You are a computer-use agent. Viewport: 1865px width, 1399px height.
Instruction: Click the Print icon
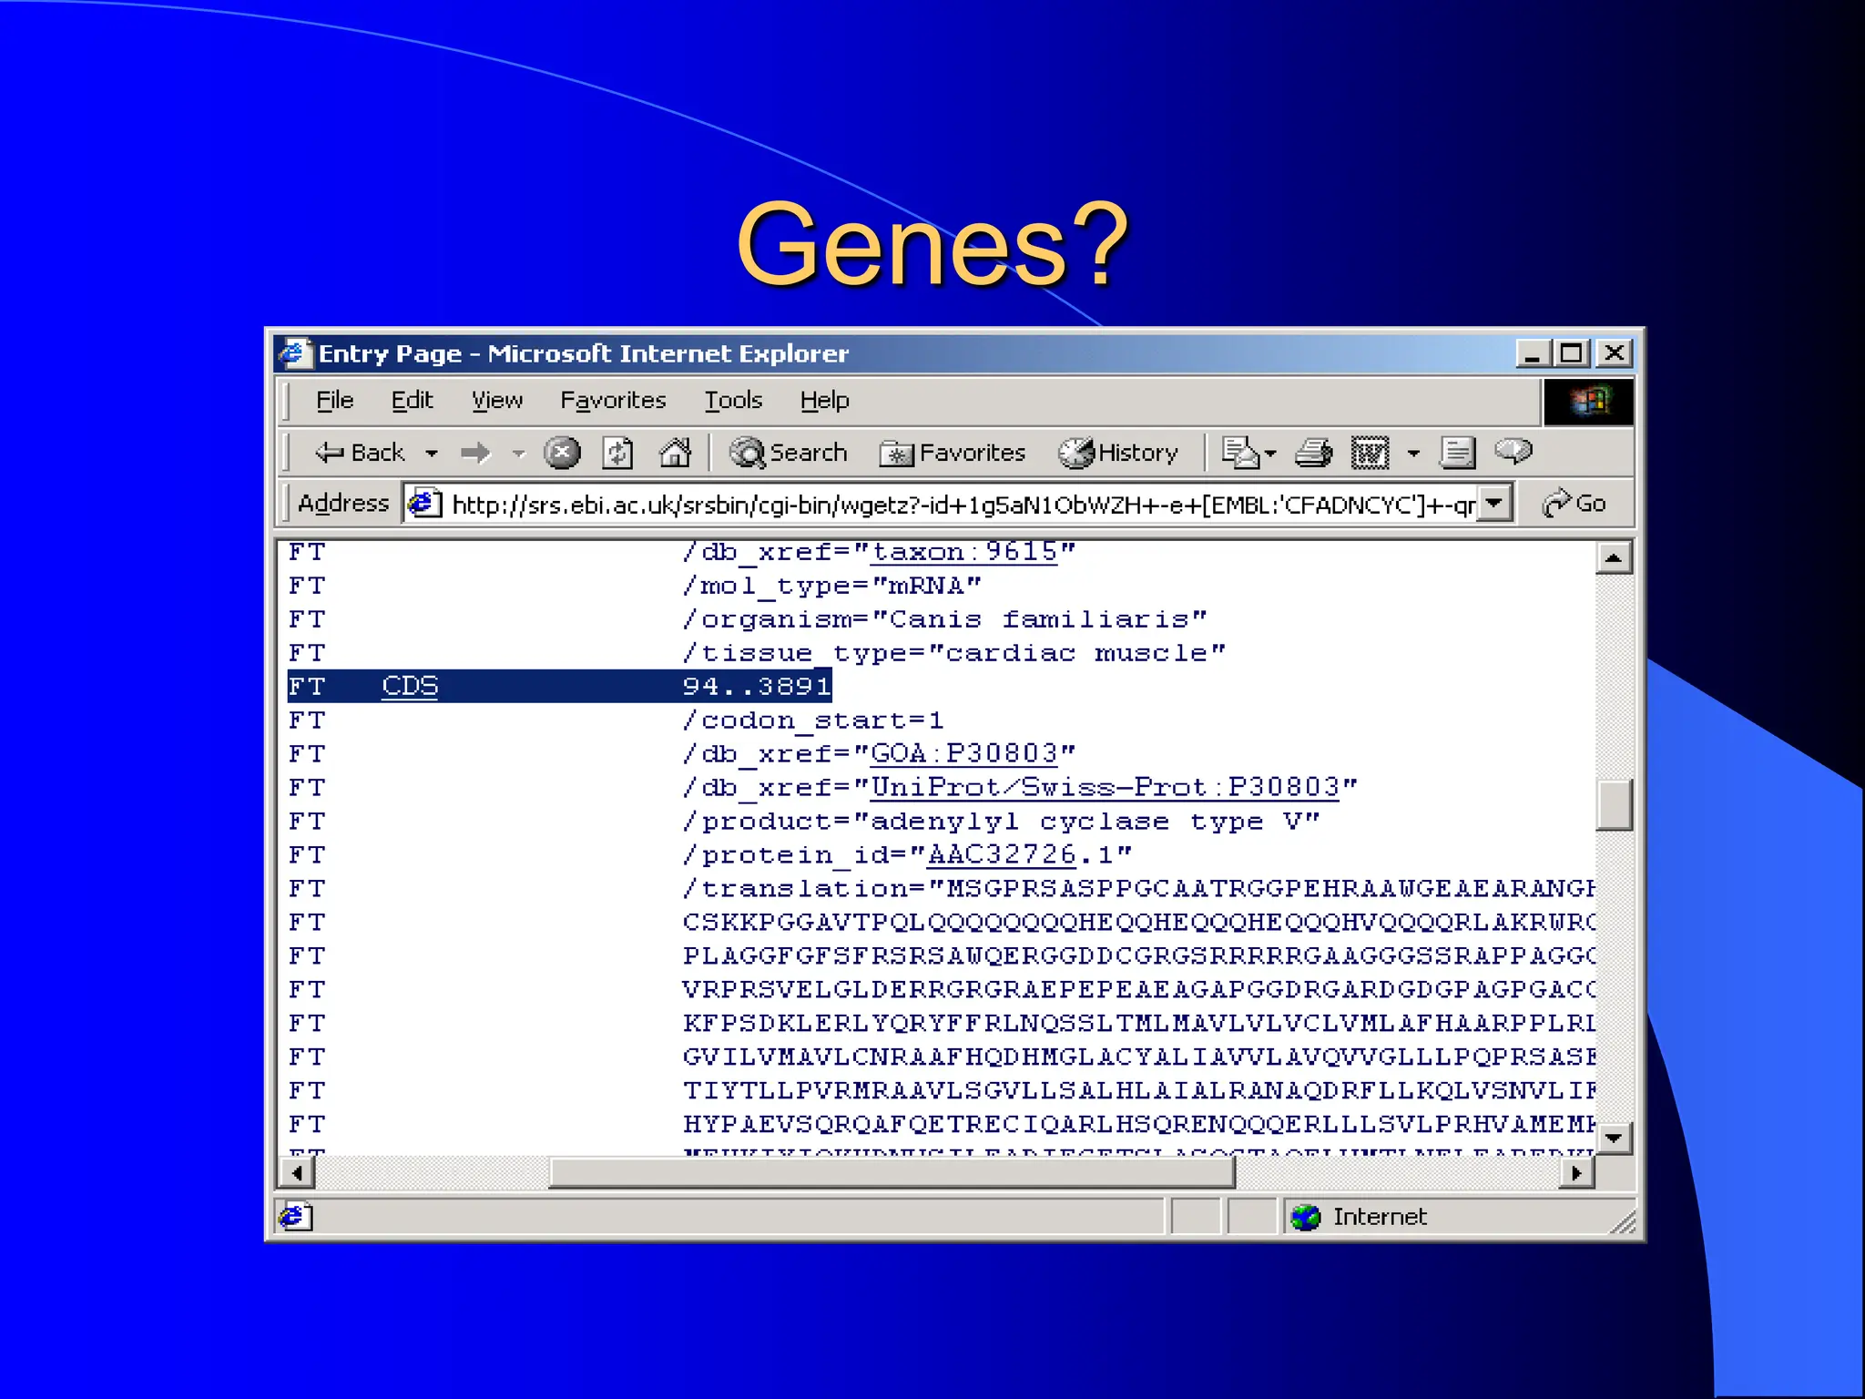click(x=1313, y=453)
